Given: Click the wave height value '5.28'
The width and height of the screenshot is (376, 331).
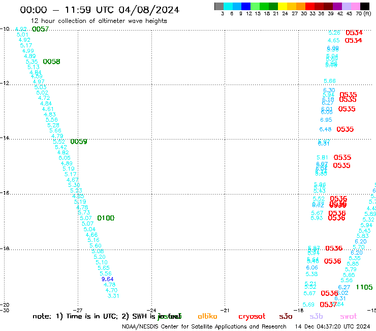Looking at the screenshot, I should click(x=53, y=125).
